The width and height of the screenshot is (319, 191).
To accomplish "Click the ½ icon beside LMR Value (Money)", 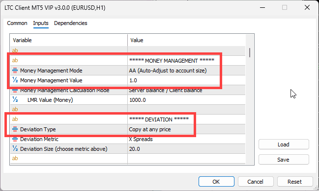I will point(15,99).
